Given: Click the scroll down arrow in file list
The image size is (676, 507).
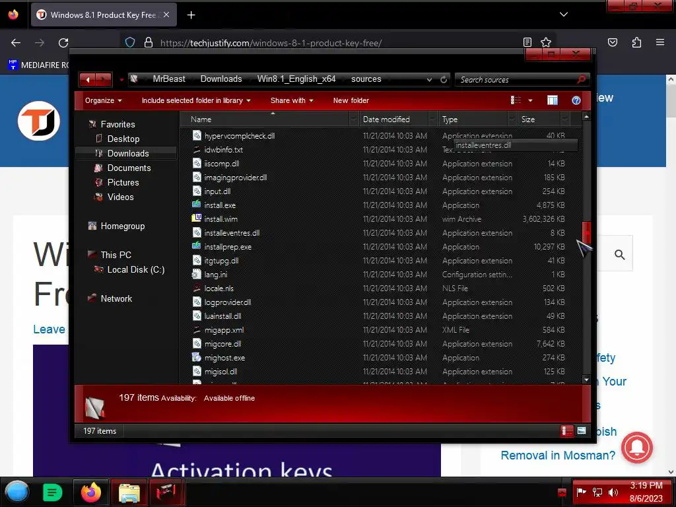Looking at the screenshot, I should 586,380.
